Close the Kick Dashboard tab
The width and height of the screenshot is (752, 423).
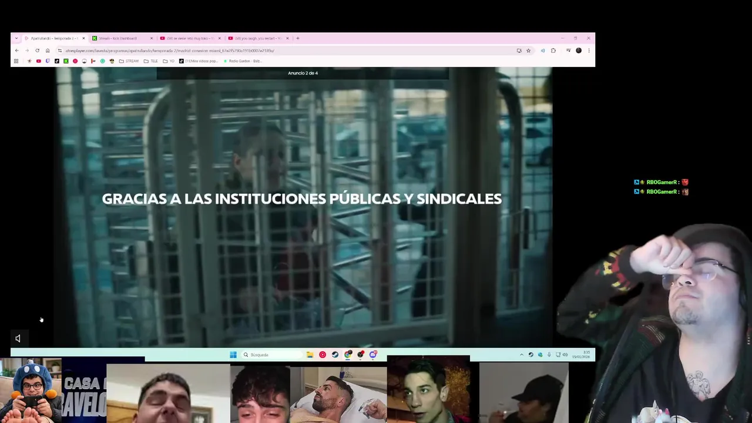click(x=152, y=38)
